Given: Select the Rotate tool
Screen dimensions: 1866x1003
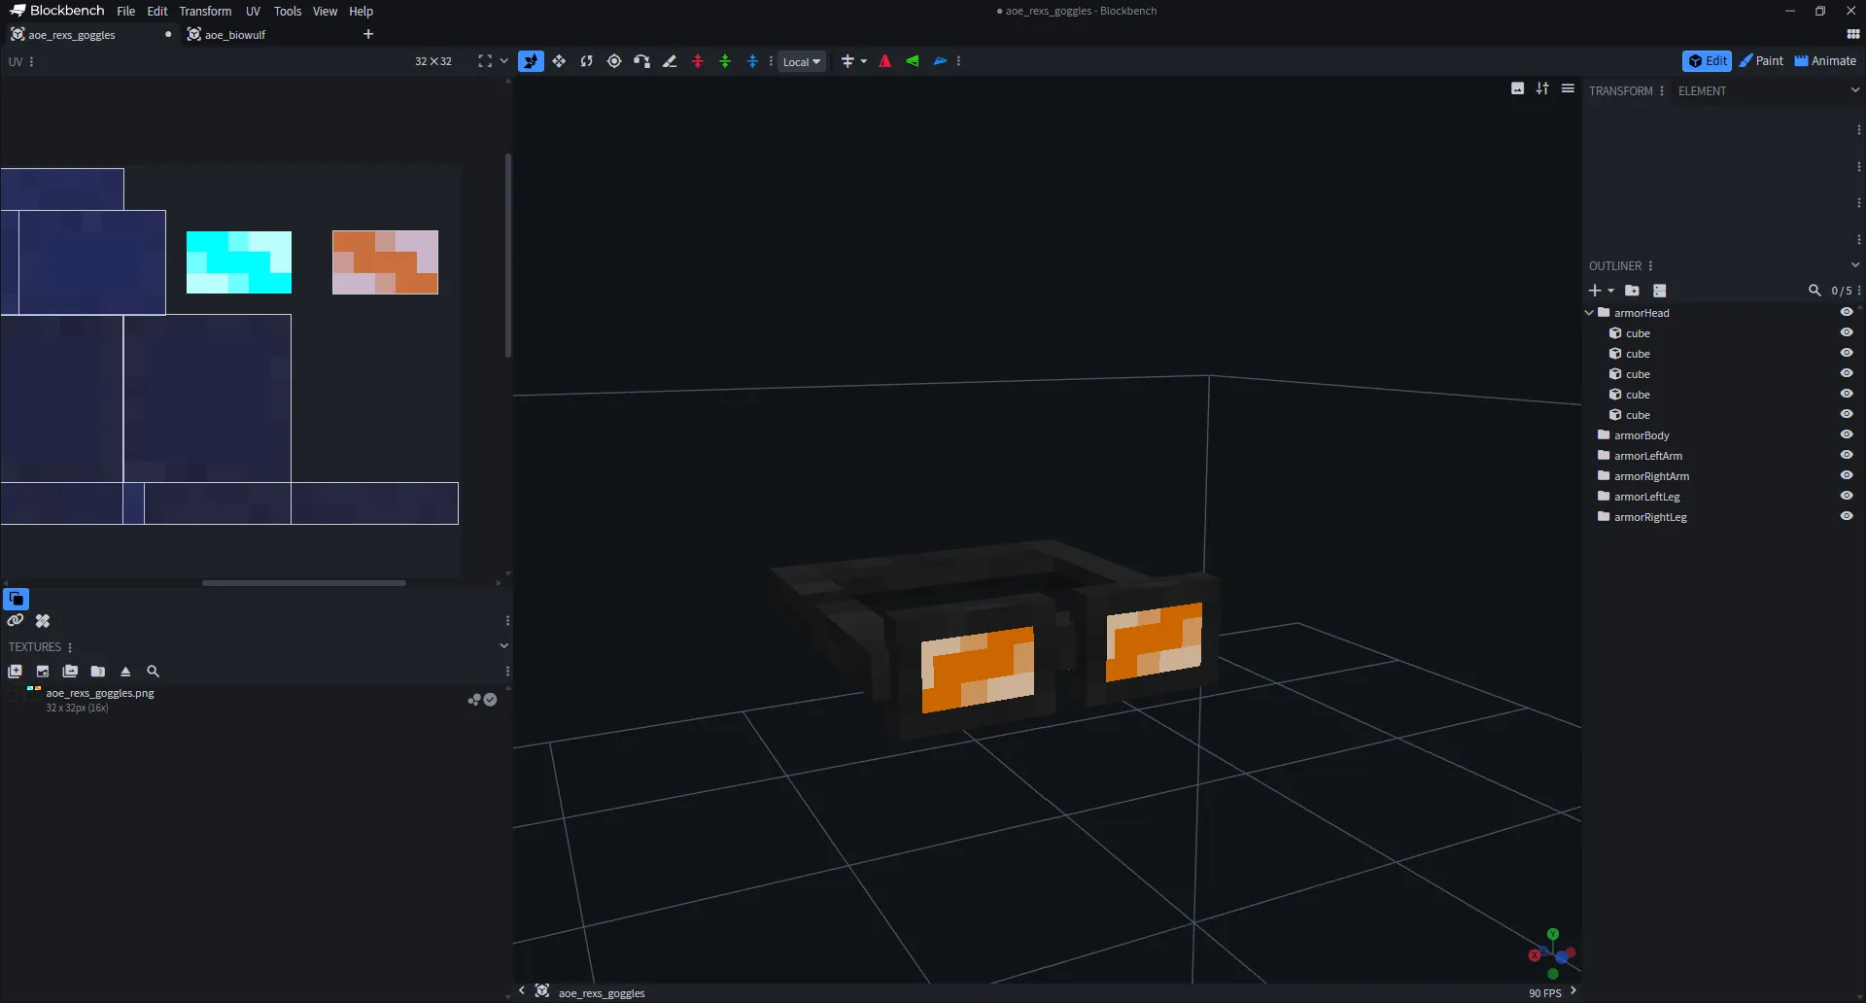Looking at the screenshot, I should click(586, 61).
